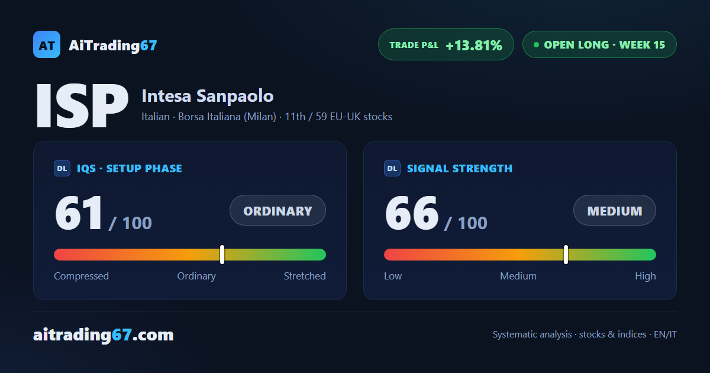The height and width of the screenshot is (373, 710).
Task: Click the 66 / 100 signal score
Action: tap(436, 214)
